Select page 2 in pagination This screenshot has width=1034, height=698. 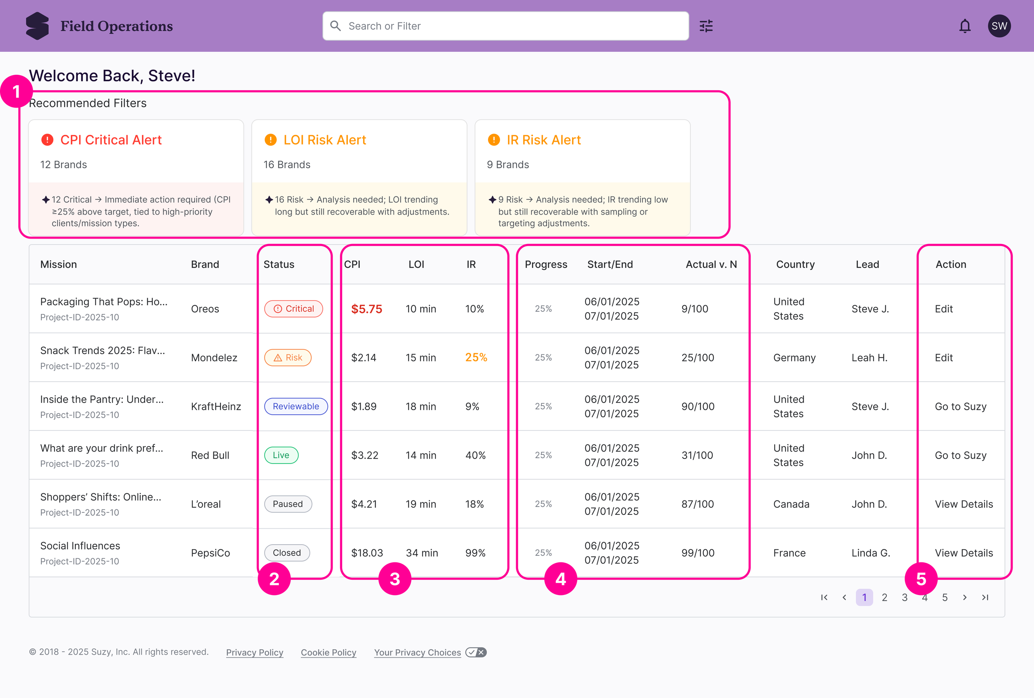[885, 598]
